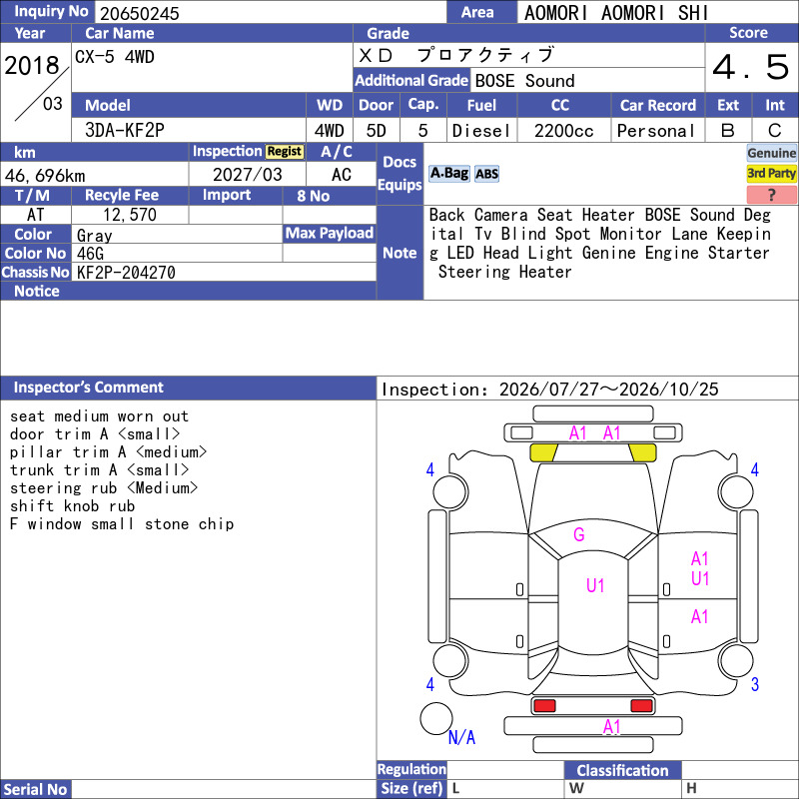
Task: Click the ABS equipment badge
Action: pyautogui.click(x=486, y=174)
